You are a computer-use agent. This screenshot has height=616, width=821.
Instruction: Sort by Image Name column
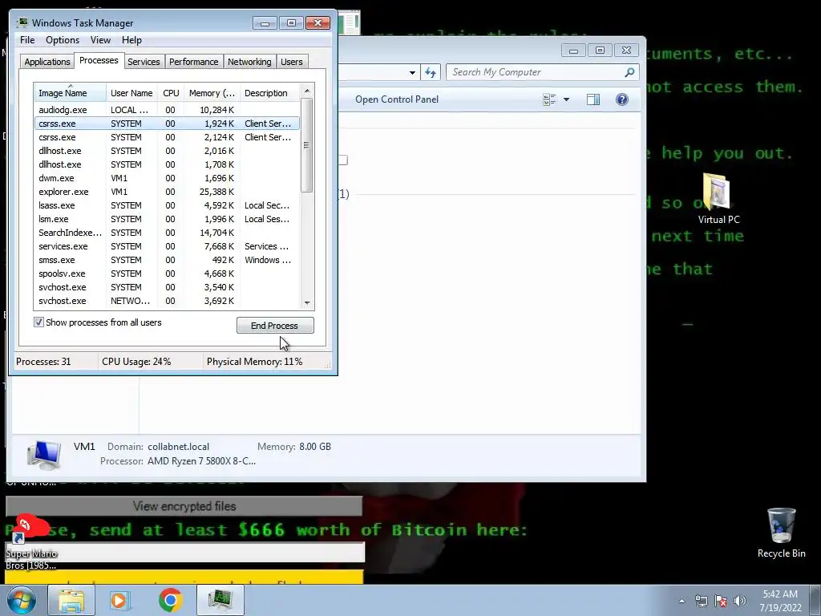(x=71, y=93)
